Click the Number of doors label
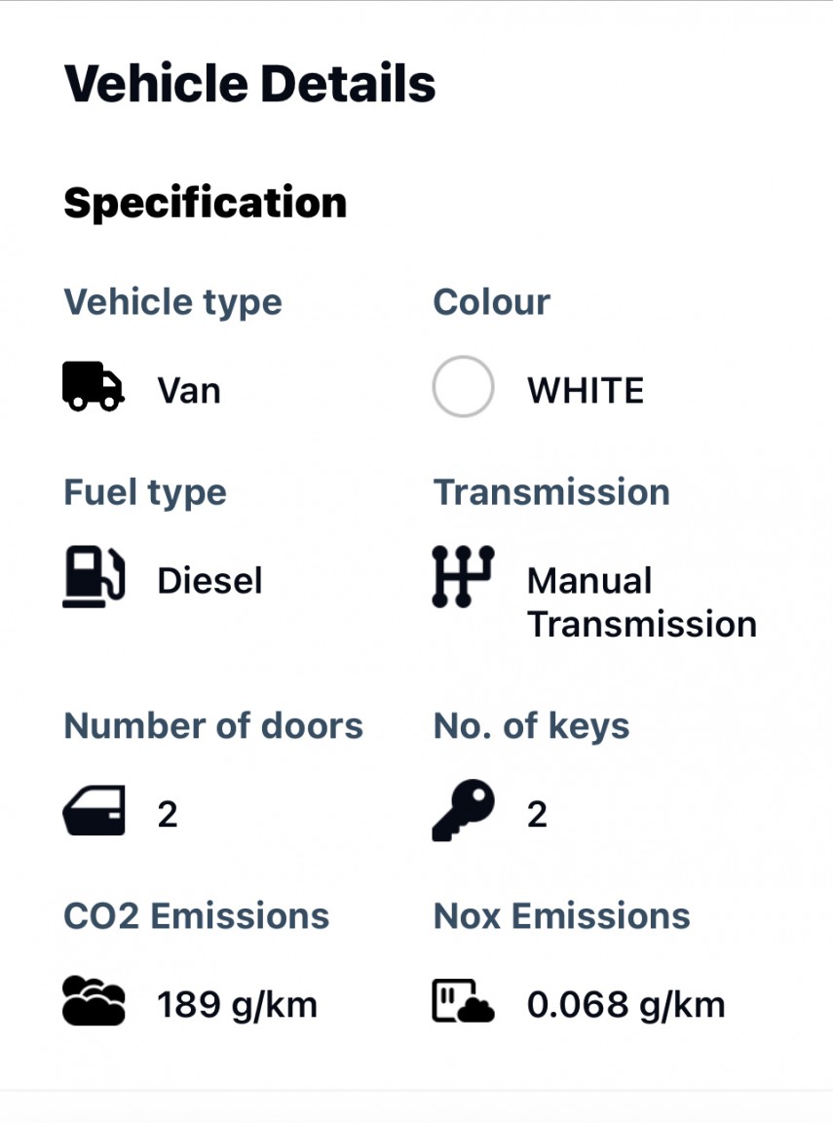 click(x=213, y=726)
